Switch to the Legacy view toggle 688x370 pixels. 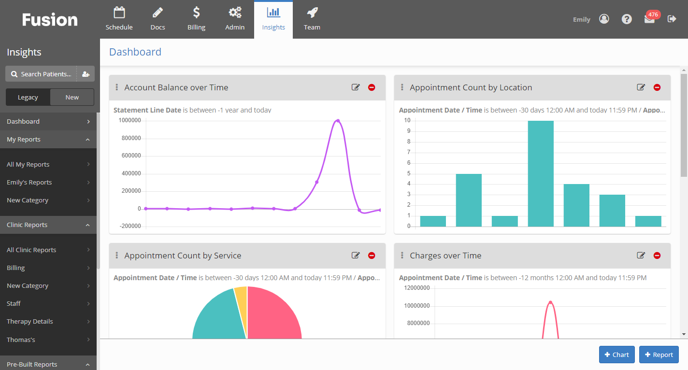[28, 97]
